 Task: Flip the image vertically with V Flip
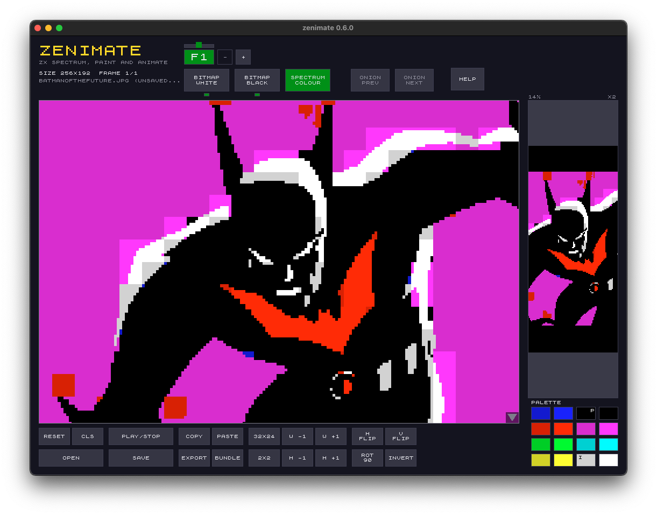point(401,436)
